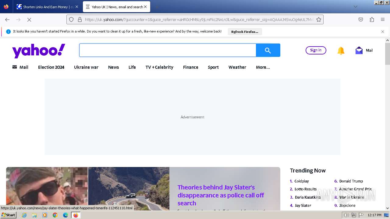Click the Sign in button

pos(316,50)
